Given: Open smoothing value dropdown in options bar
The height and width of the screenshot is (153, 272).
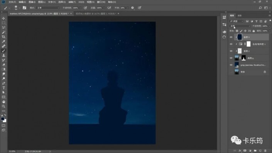Looking at the screenshot, I should tap(128, 8).
